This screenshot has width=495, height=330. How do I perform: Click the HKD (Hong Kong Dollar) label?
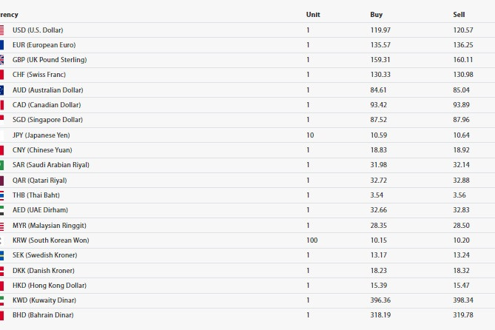(50, 286)
